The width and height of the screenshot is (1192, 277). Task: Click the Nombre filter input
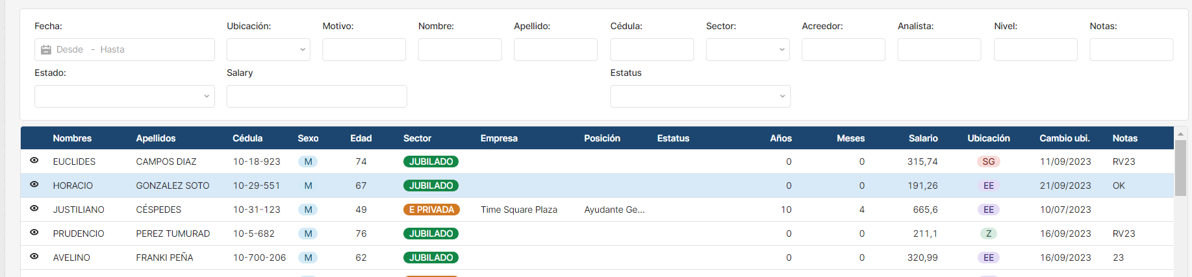click(460, 49)
